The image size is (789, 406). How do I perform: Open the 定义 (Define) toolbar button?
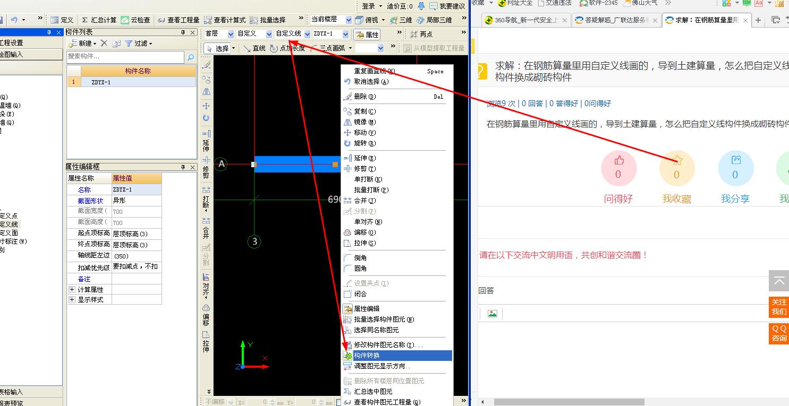click(x=62, y=20)
